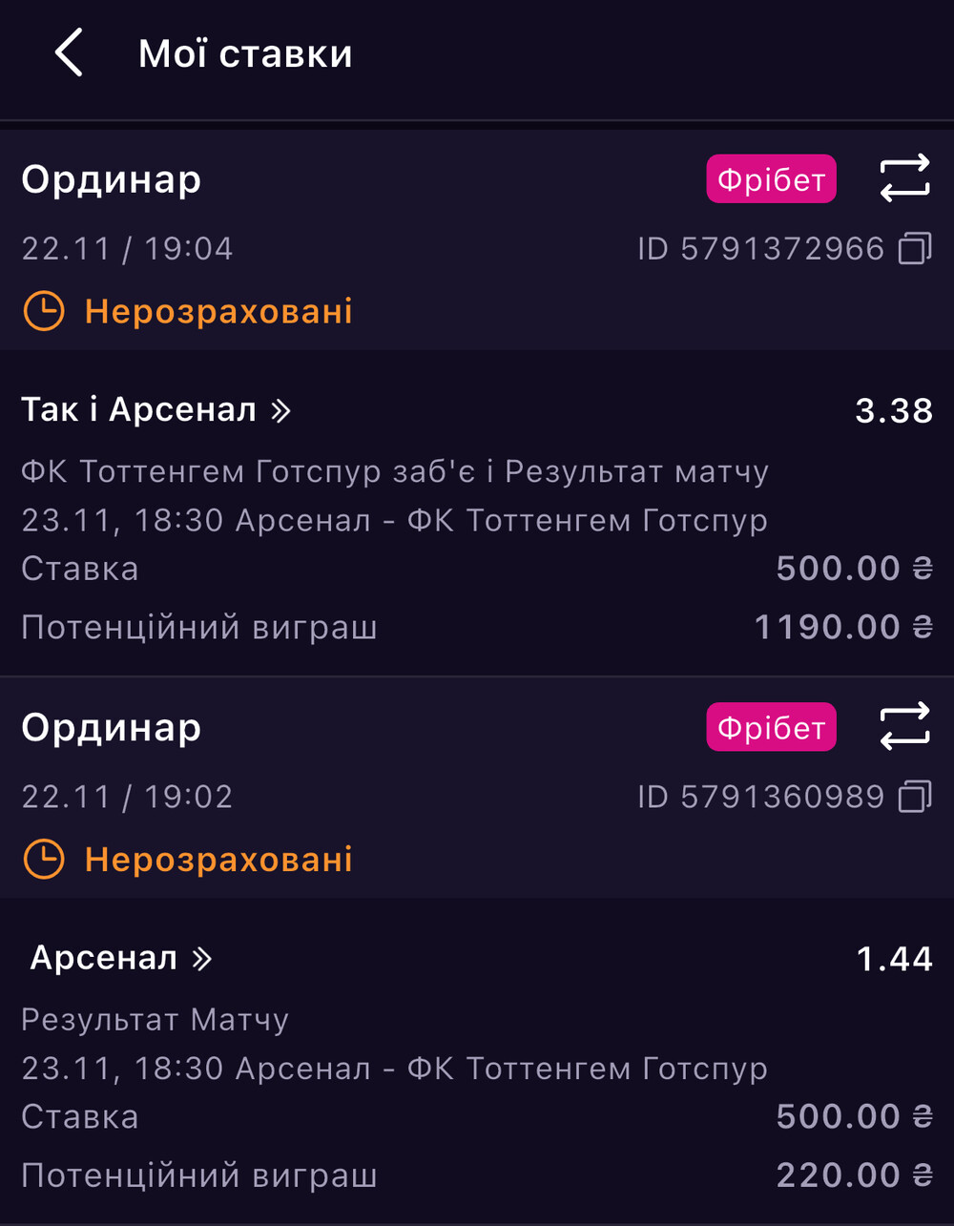Tap the Фрібет badge on the 19:02 bet

point(771,727)
